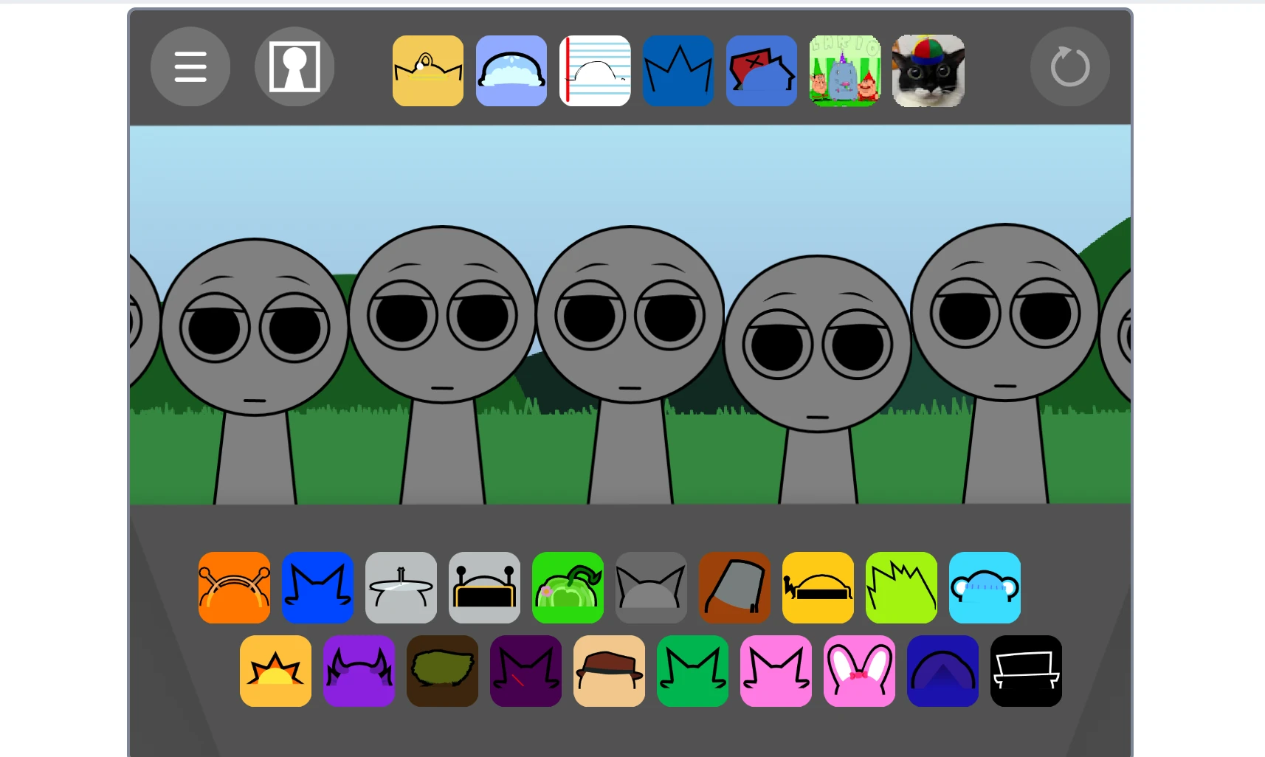This screenshot has width=1265, height=757.
Task: Select the pink bunny ears icon
Action: point(859,671)
